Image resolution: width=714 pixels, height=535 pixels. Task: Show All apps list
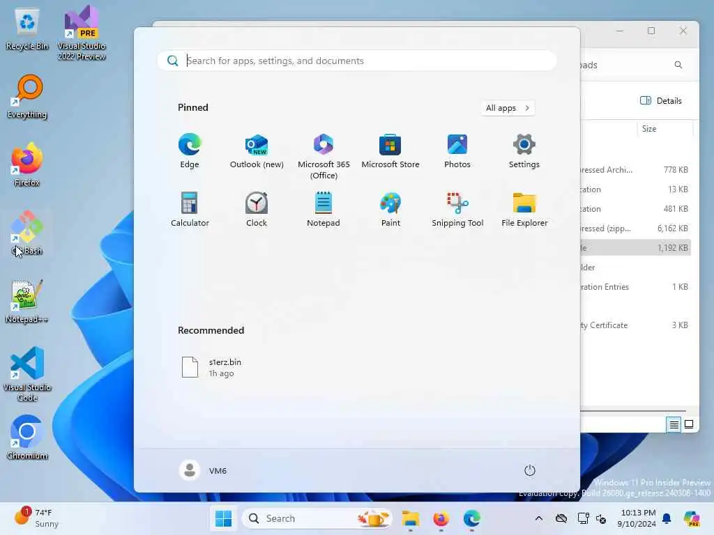pos(508,108)
